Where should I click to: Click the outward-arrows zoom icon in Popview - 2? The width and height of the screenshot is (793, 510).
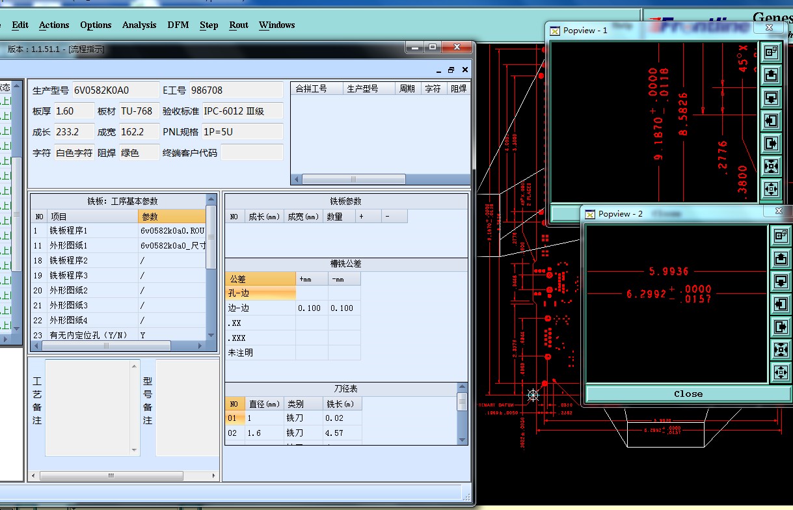click(779, 372)
